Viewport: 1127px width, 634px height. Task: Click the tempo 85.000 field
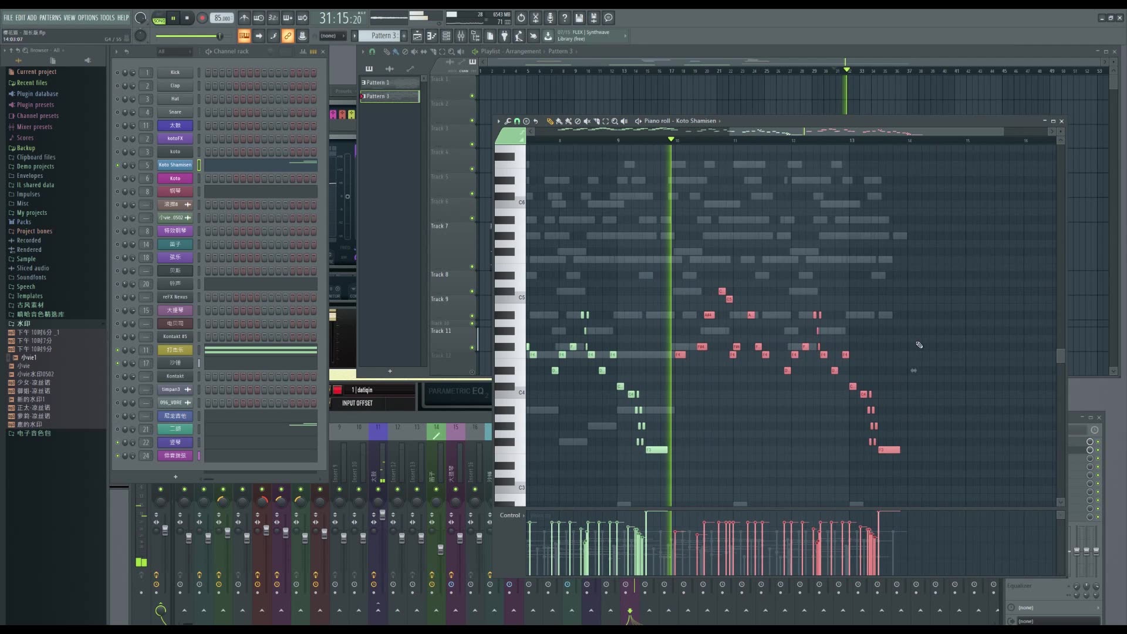(x=222, y=18)
